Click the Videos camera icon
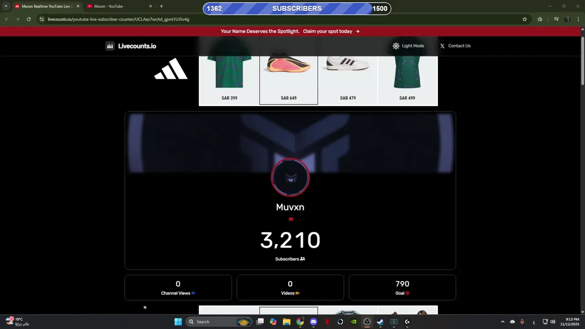This screenshot has width=585, height=329. click(x=298, y=293)
